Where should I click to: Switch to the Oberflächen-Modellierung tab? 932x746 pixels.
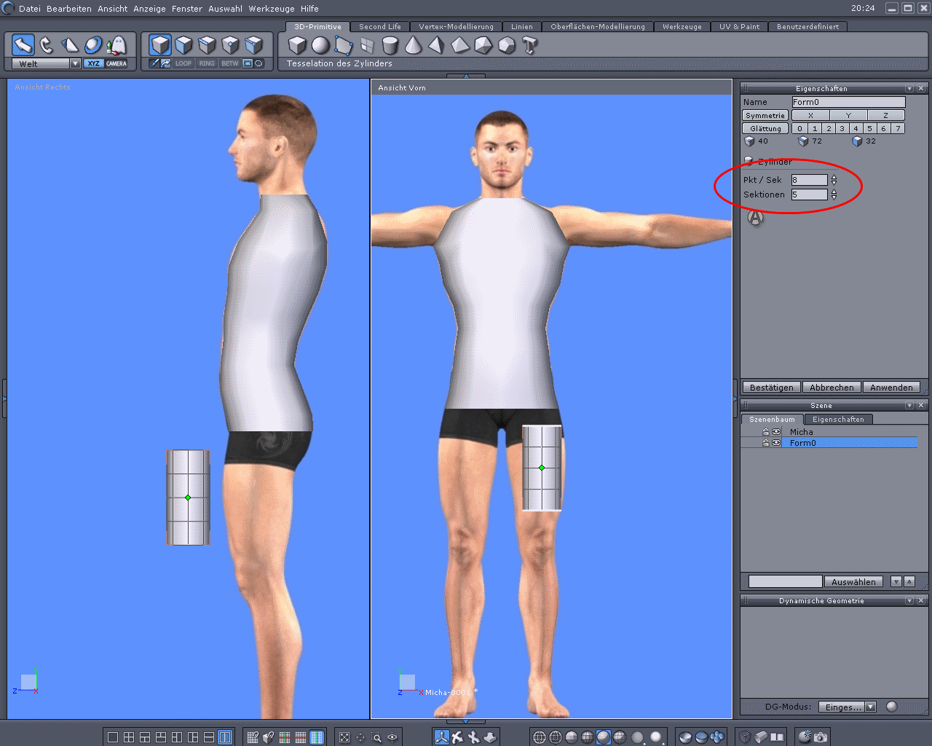tap(598, 26)
